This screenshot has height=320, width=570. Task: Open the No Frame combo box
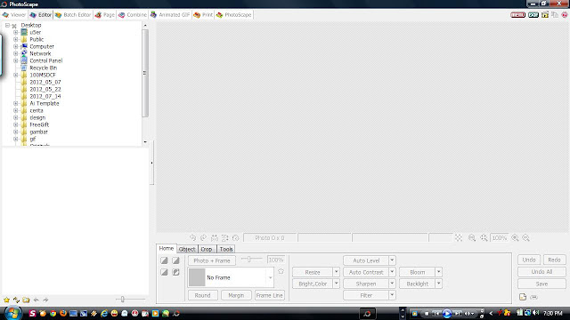231,277
